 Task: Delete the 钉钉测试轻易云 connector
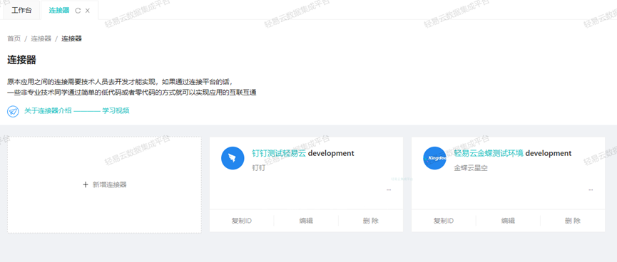[x=371, y=221]
